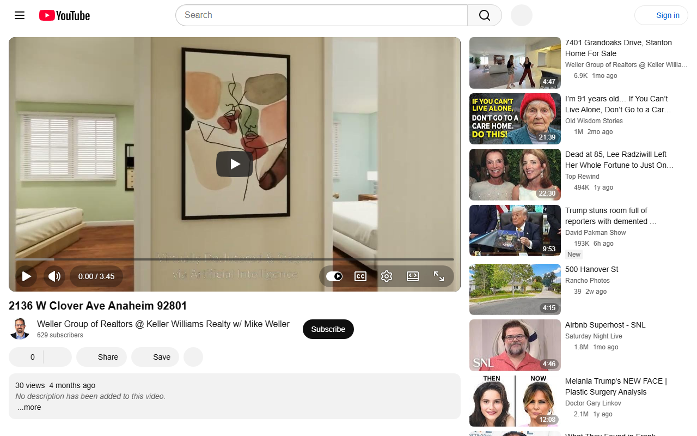Click 'Old Wisdom Stories' channel name

[x=594, y=121]
